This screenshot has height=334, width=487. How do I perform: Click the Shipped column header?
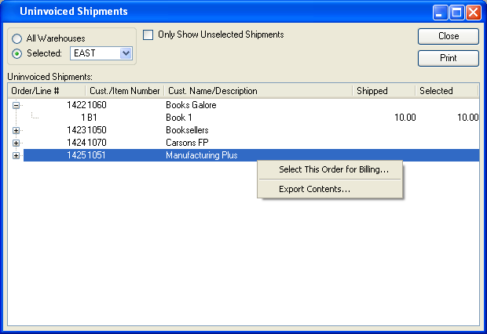(384, 91)
